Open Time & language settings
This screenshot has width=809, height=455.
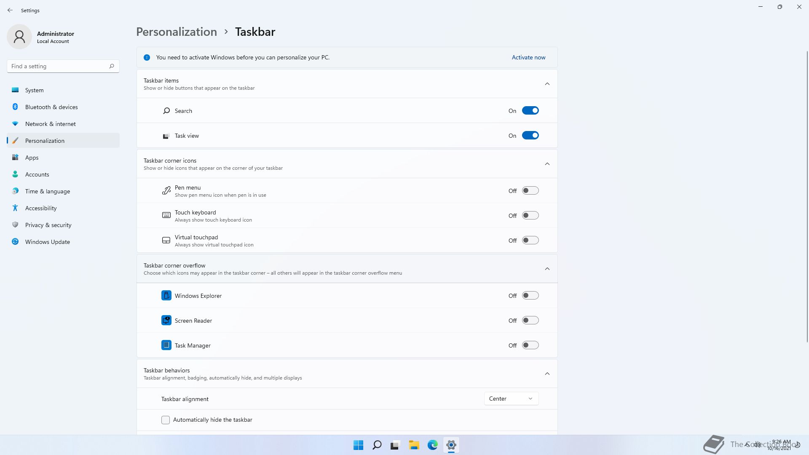tap(63, 191)
